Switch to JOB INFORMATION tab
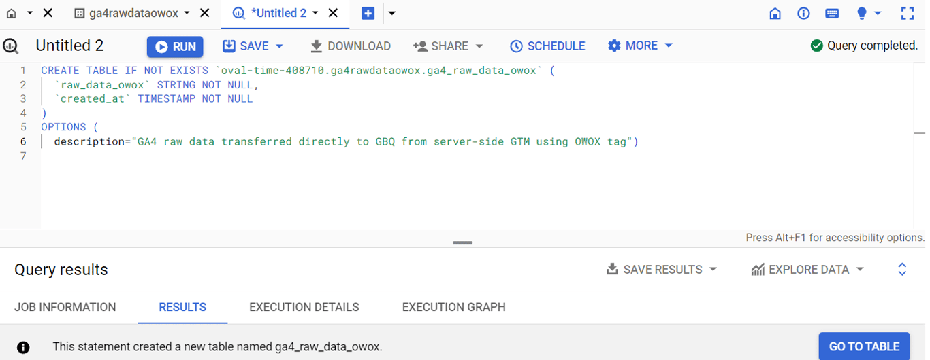Viewport: 930px width, 360px height. pos(65,307)
